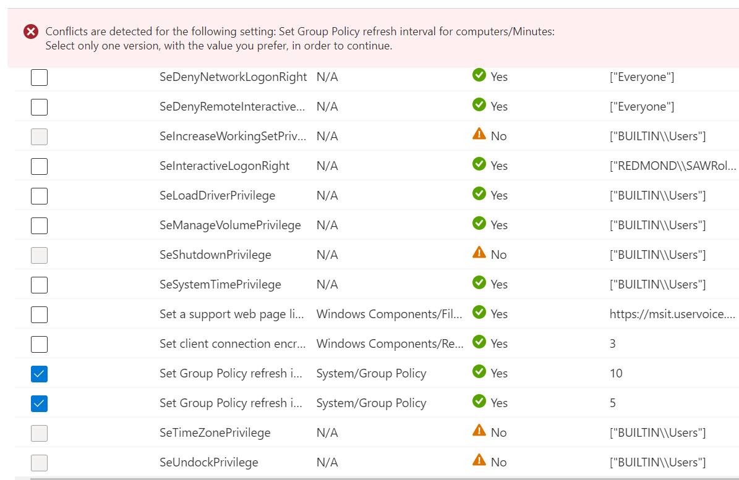Uncheck Group Policy refresh row with value 10

39,374
